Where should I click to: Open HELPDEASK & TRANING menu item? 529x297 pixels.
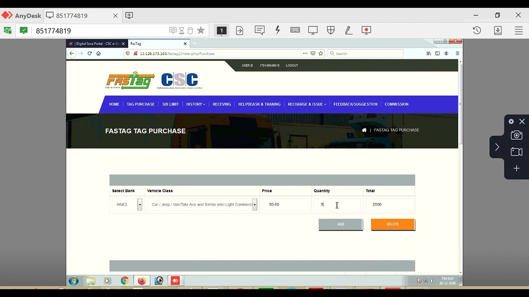pyautogui.click(x=259, y=104)
